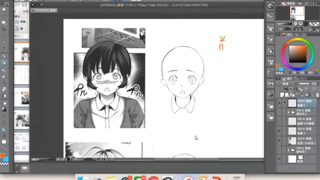Click the navigator preview thumbnail
Viewport: 320px width, 180px height.
click(297, 13)
